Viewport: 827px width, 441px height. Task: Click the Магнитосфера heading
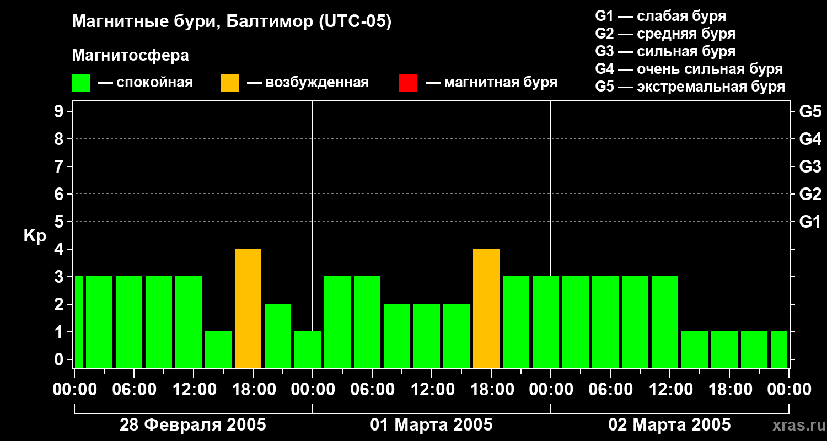[130, 56]
